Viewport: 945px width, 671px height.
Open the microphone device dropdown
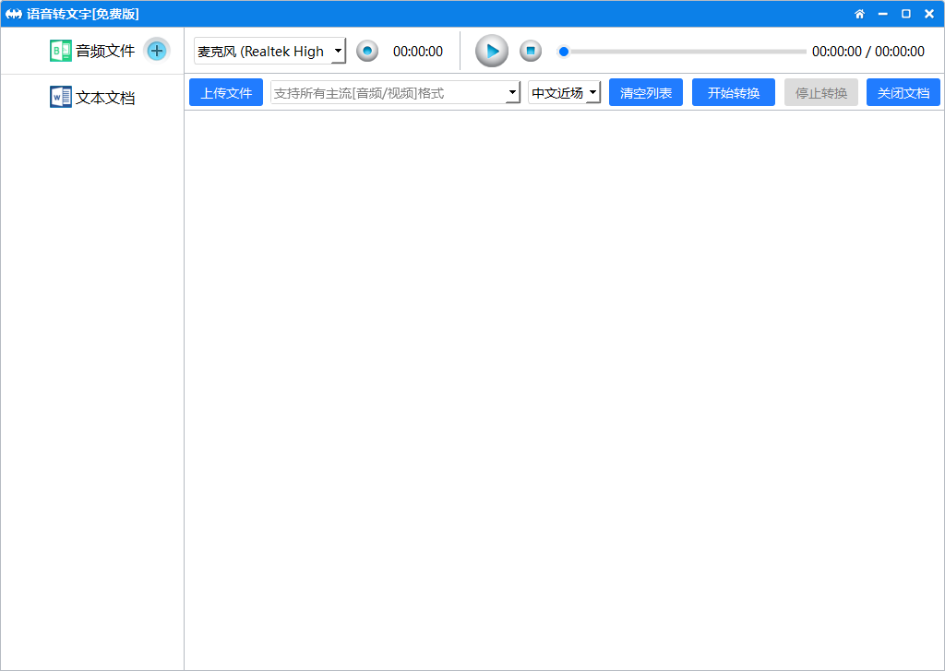click(338, 52)
